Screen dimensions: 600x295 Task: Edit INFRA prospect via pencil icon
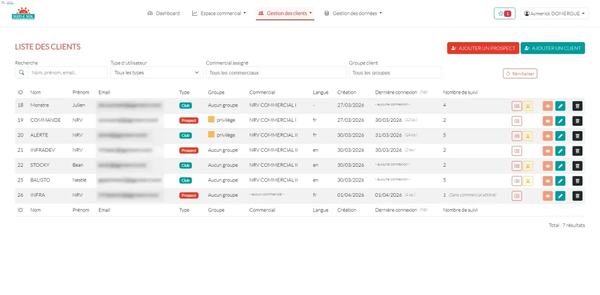tap(560, 196)
